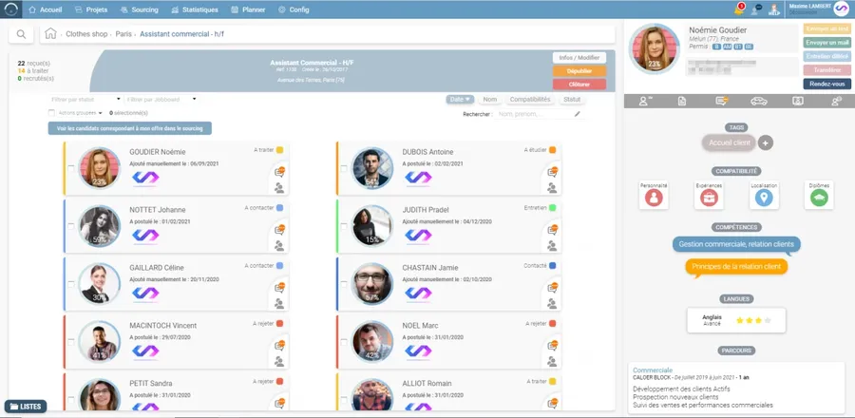
Task: Click the yellow A traiter status swatch for GOUDIER Noémie
Action: coord(280,149)
